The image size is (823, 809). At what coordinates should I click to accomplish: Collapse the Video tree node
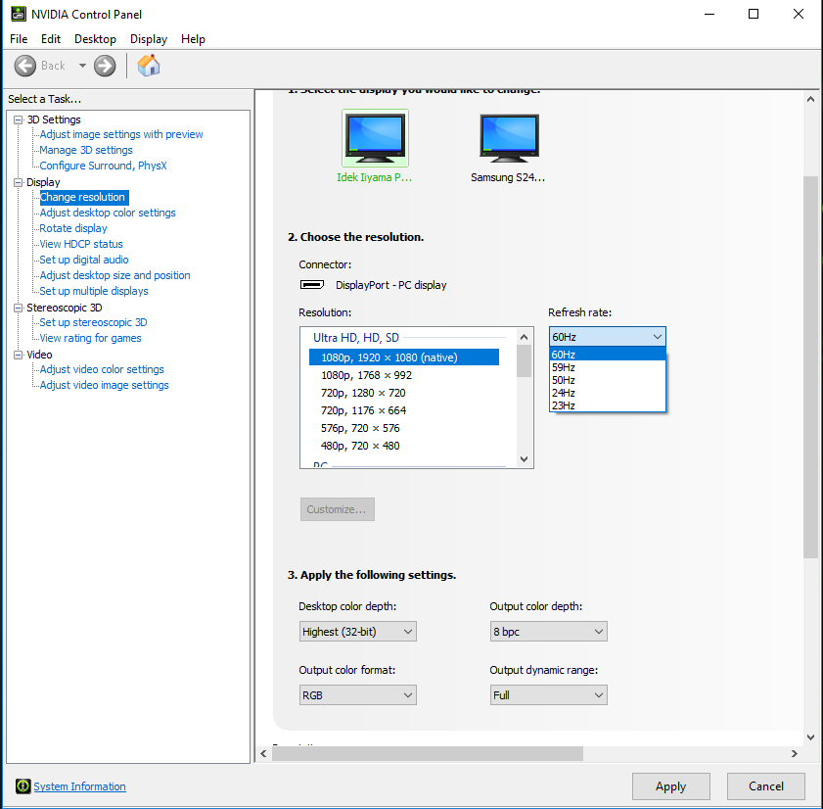[19, 355]
